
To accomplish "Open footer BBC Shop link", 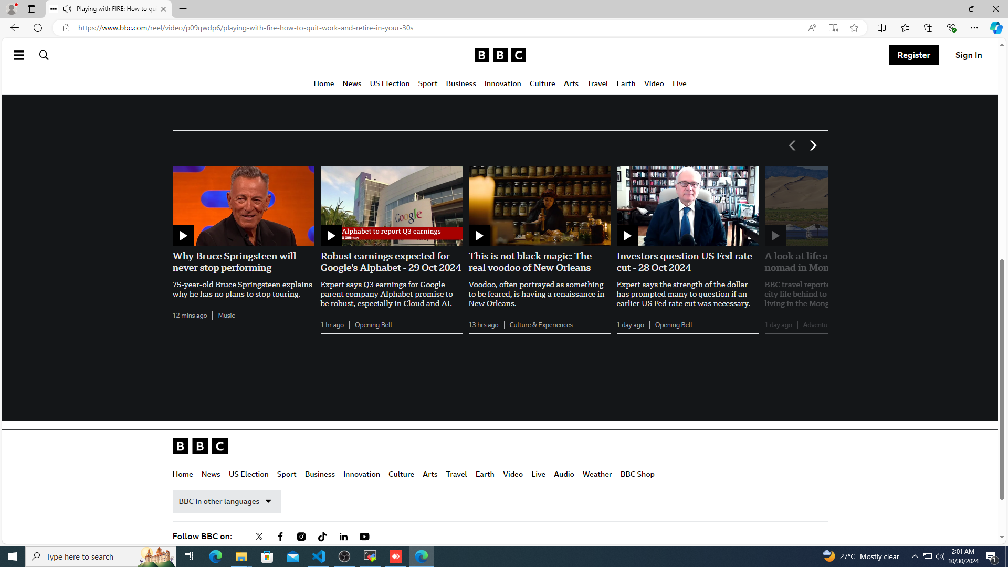I will click(637, 475).
